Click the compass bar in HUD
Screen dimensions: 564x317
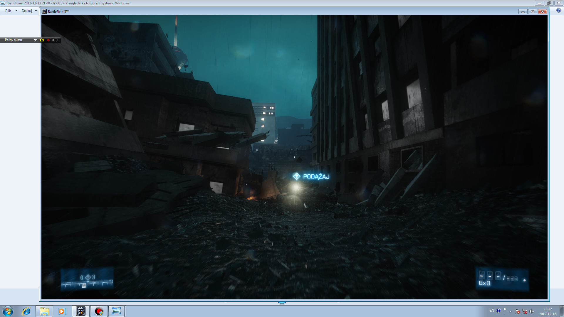pos(87,284)
